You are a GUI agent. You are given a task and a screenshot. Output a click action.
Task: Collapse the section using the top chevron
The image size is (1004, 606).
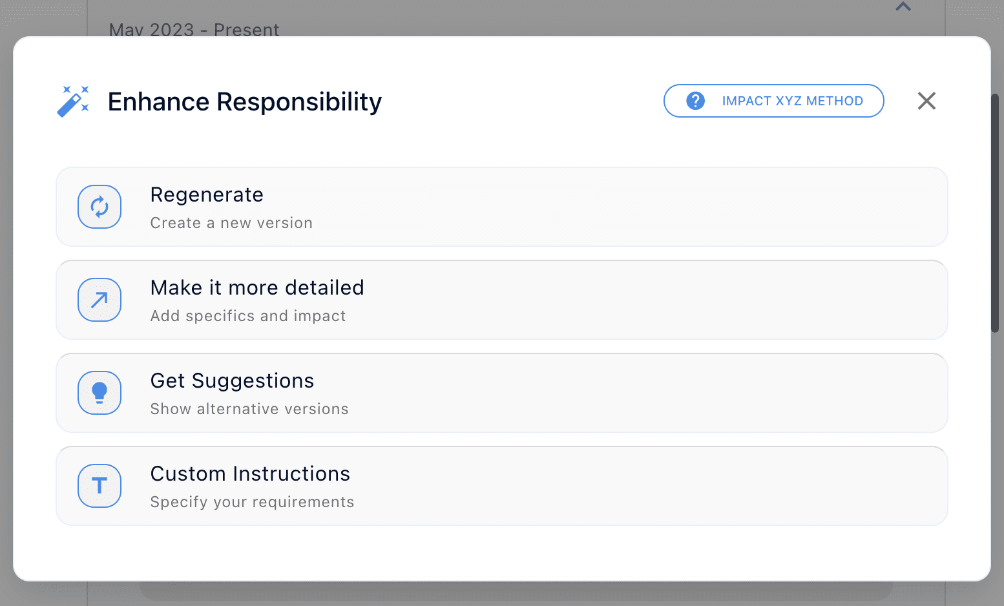[x=903, y=7]
